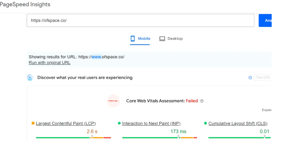Click the green dot CLS status marker
This screenshot has height=143, width=303.
[x=206, y=123]
